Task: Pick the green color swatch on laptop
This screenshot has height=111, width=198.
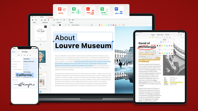Action: pos(106,25)
